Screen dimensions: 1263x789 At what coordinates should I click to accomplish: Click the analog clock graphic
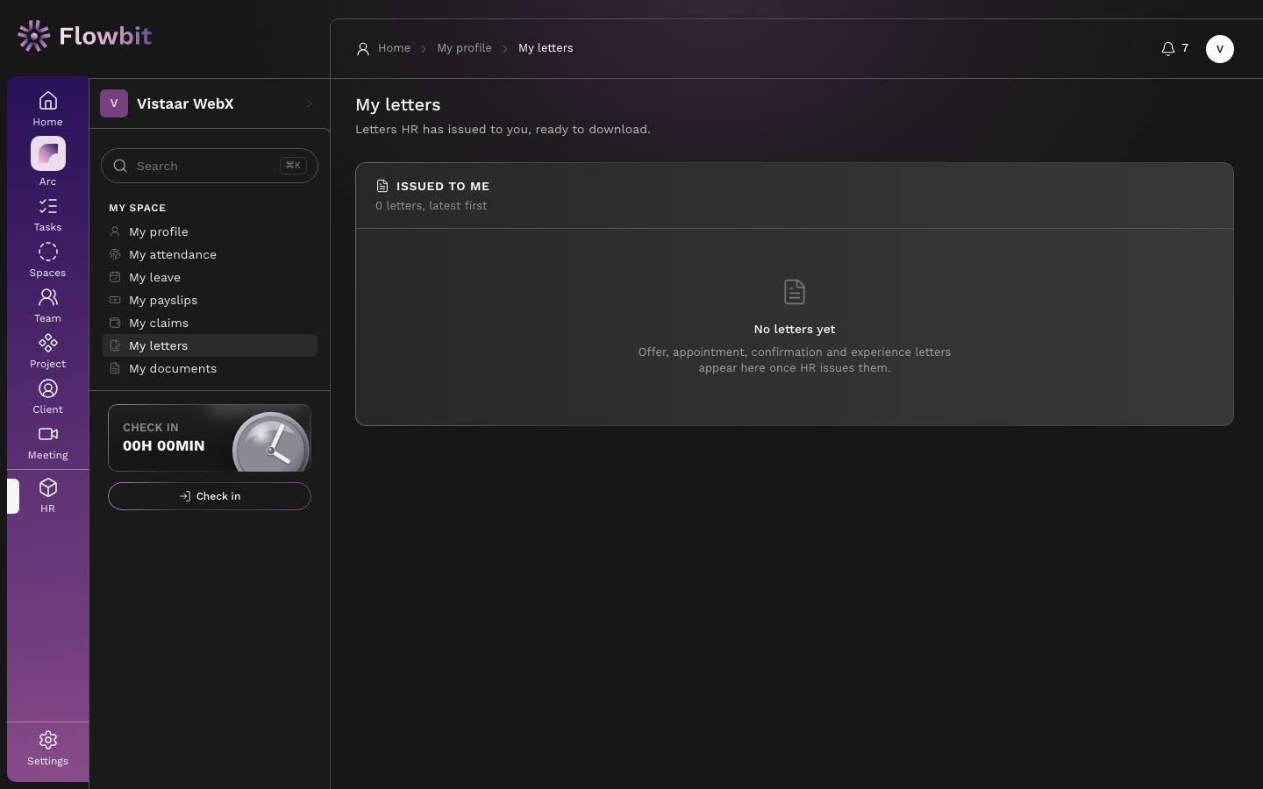(271, 442)
